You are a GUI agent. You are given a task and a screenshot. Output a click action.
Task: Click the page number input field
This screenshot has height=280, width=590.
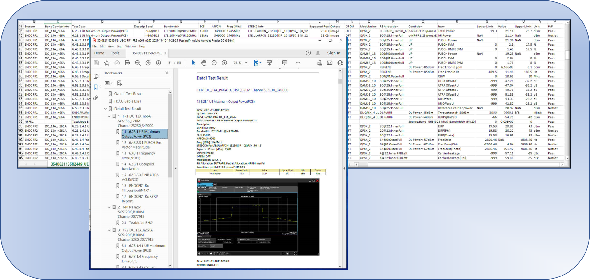point(169,63)
